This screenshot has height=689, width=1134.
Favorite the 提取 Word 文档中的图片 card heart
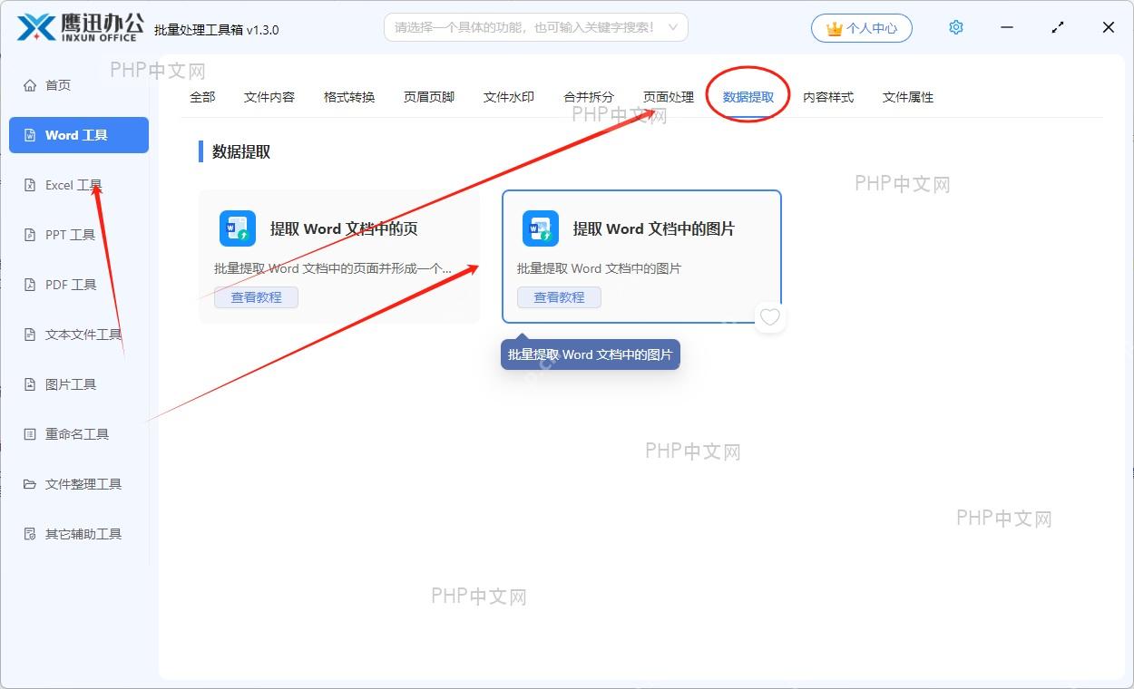pyautogui.click(x=770, y=317)
